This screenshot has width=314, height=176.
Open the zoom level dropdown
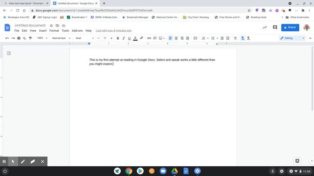(42, 38)
